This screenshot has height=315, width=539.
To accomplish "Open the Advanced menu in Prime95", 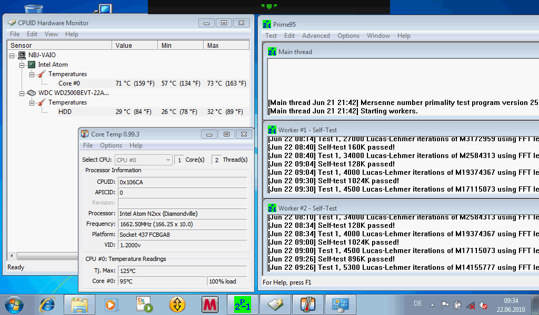I will pos(316,36).
